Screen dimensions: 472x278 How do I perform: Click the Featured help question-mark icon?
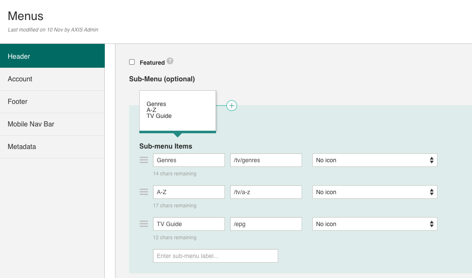point(170,61)
